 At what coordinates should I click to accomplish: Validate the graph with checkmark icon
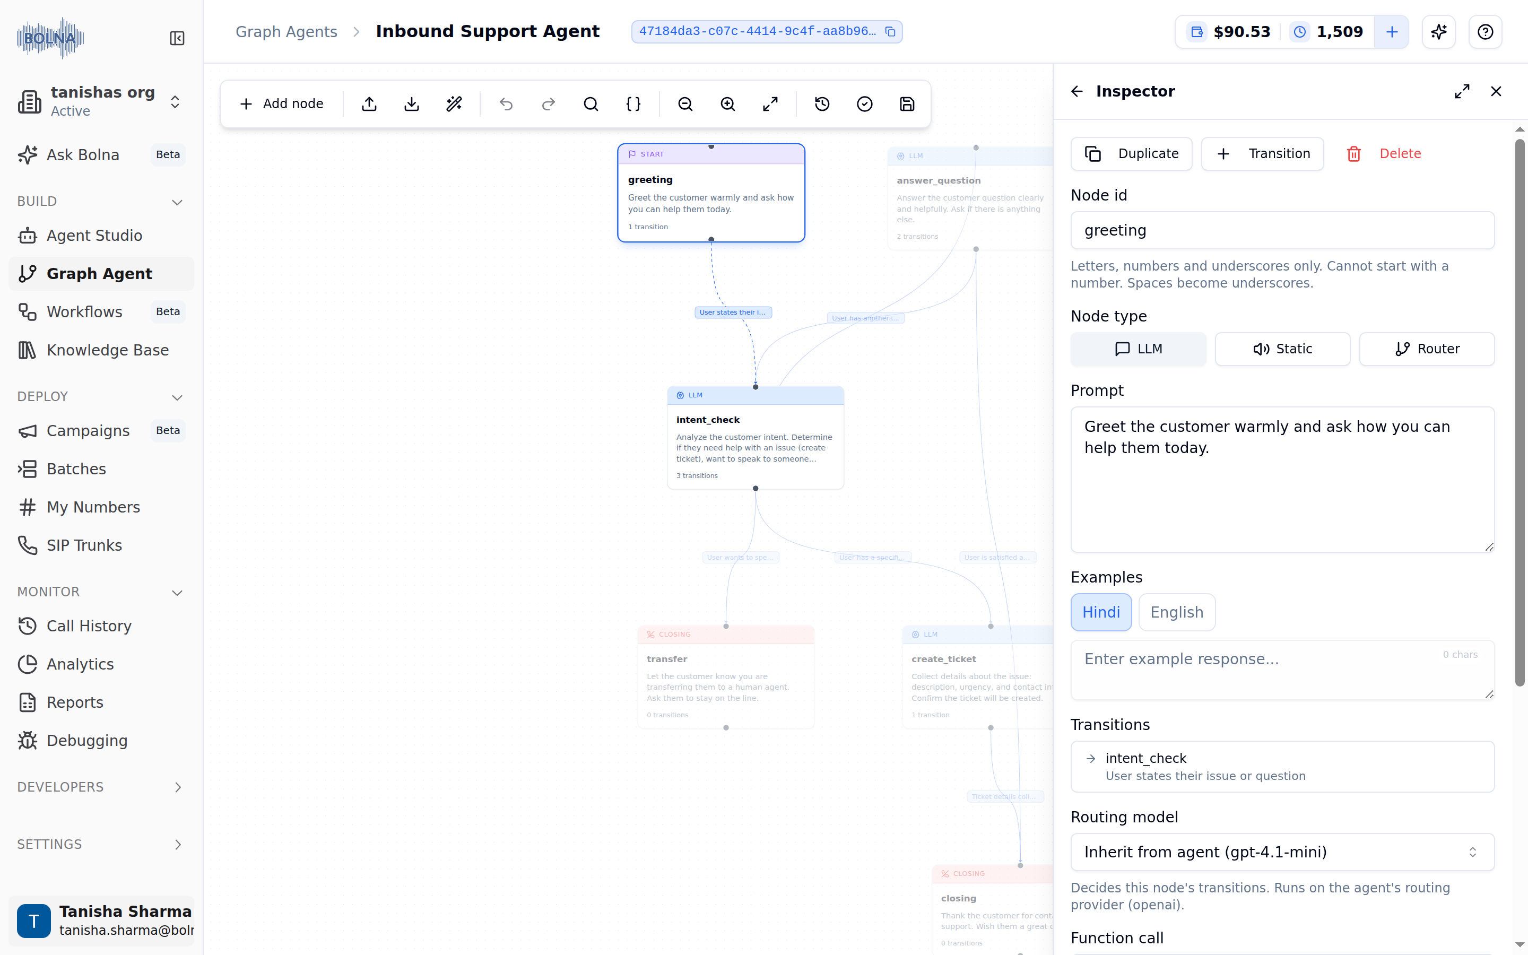[865, 104]
